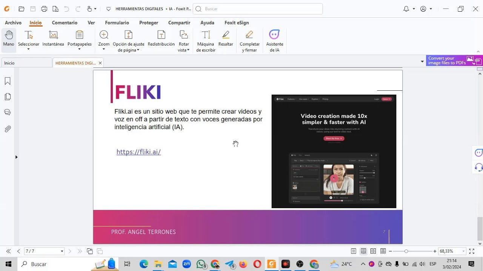Open the Rotar vista dropdown

click(188, 50)
